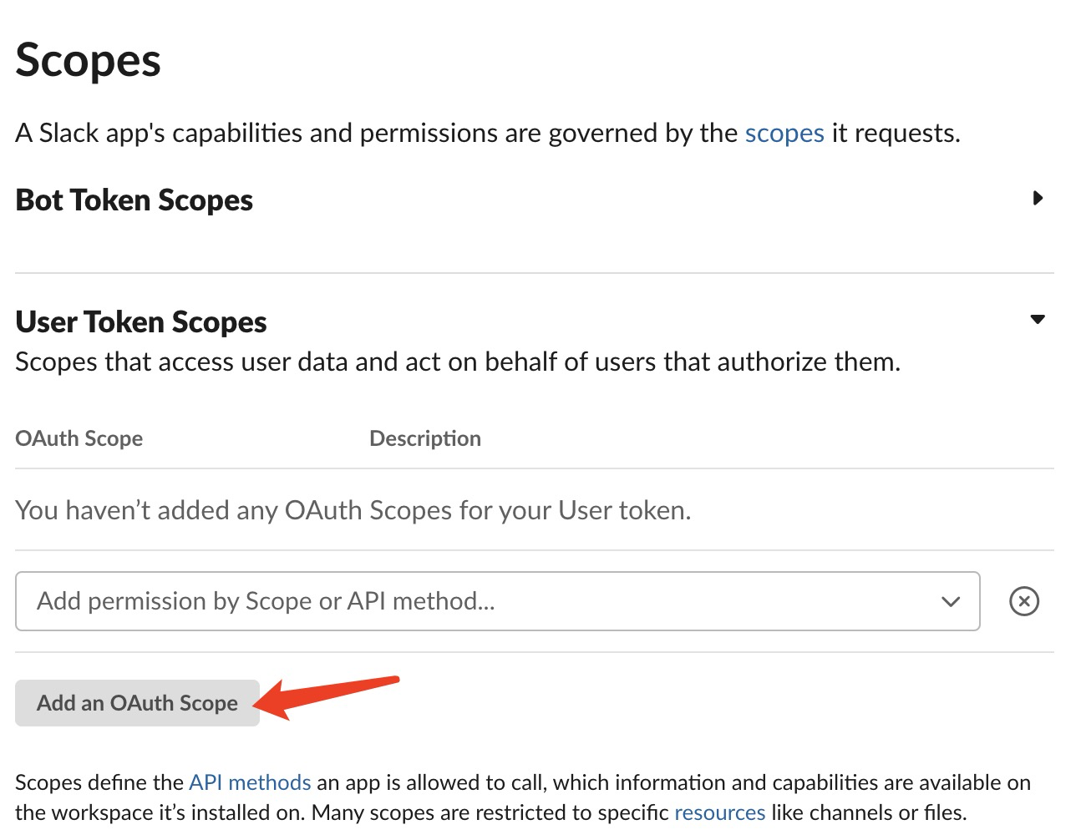Click the Description column header
This screenshot has height=840, width=1076.
[425, 438]
